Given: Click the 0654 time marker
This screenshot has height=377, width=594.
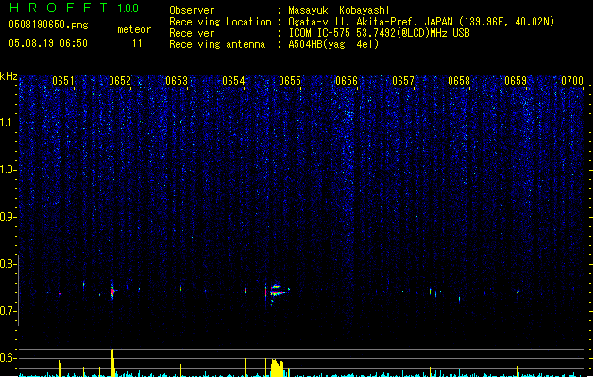Looking at the screenshot, I should pos(233,81).
